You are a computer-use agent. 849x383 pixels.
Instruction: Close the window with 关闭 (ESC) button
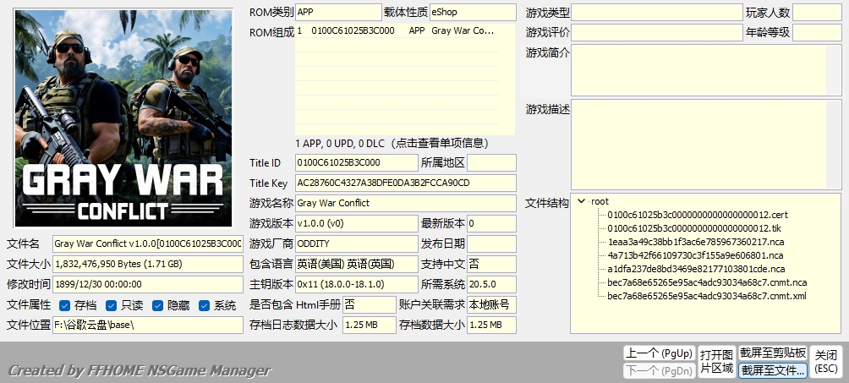pyautogui.click(x=826, y=362)
